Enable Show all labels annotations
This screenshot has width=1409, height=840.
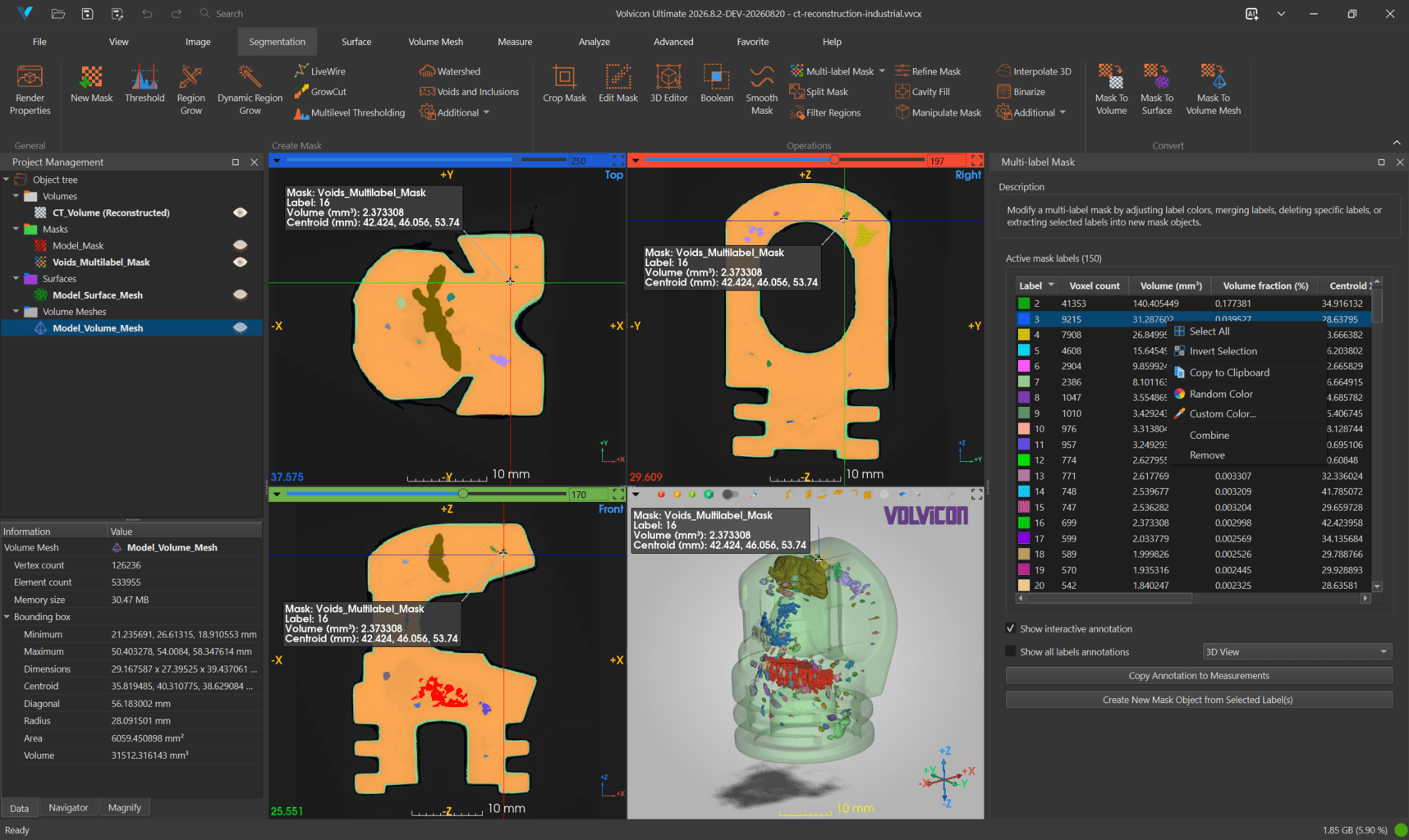click(x=1011, y=651)
